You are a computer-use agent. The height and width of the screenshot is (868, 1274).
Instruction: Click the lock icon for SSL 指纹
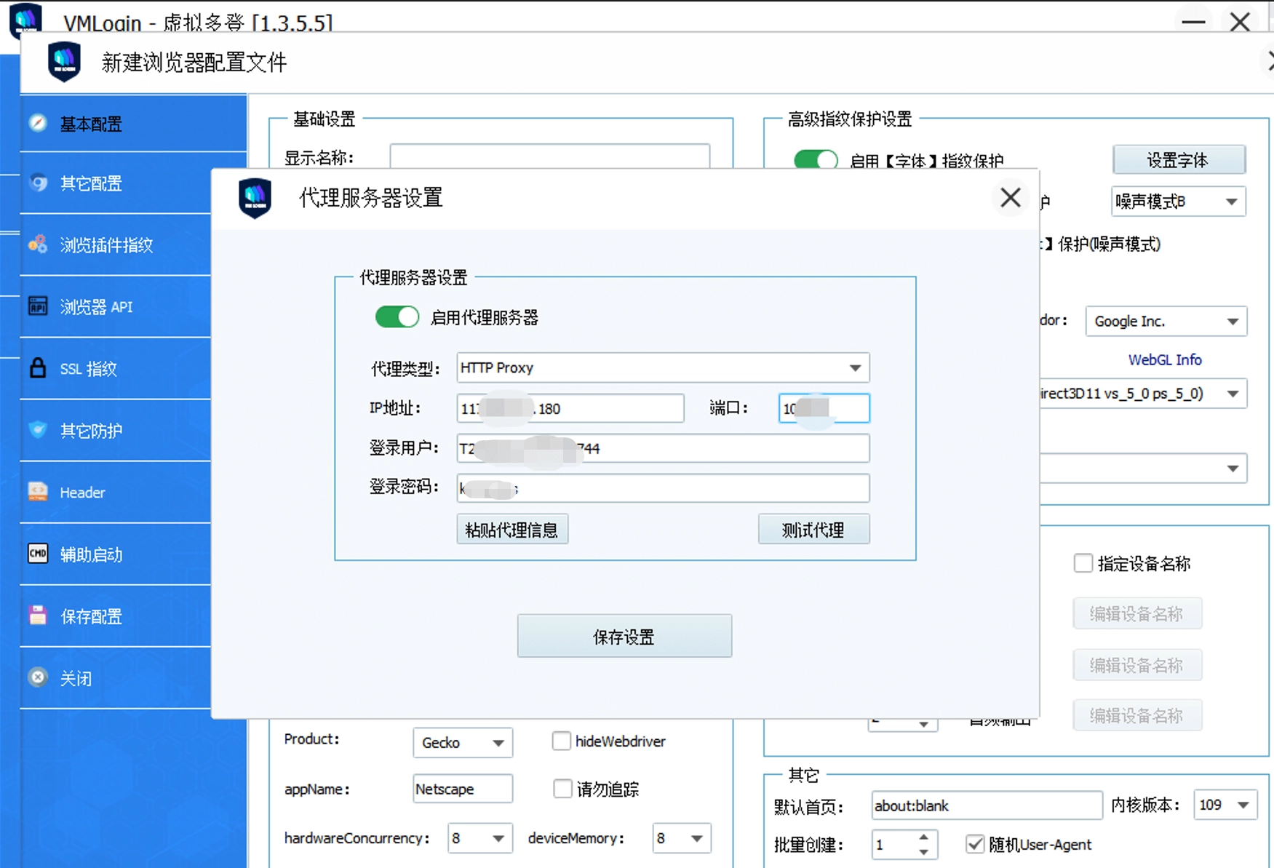pyautogui.click(x=38, y=368)
